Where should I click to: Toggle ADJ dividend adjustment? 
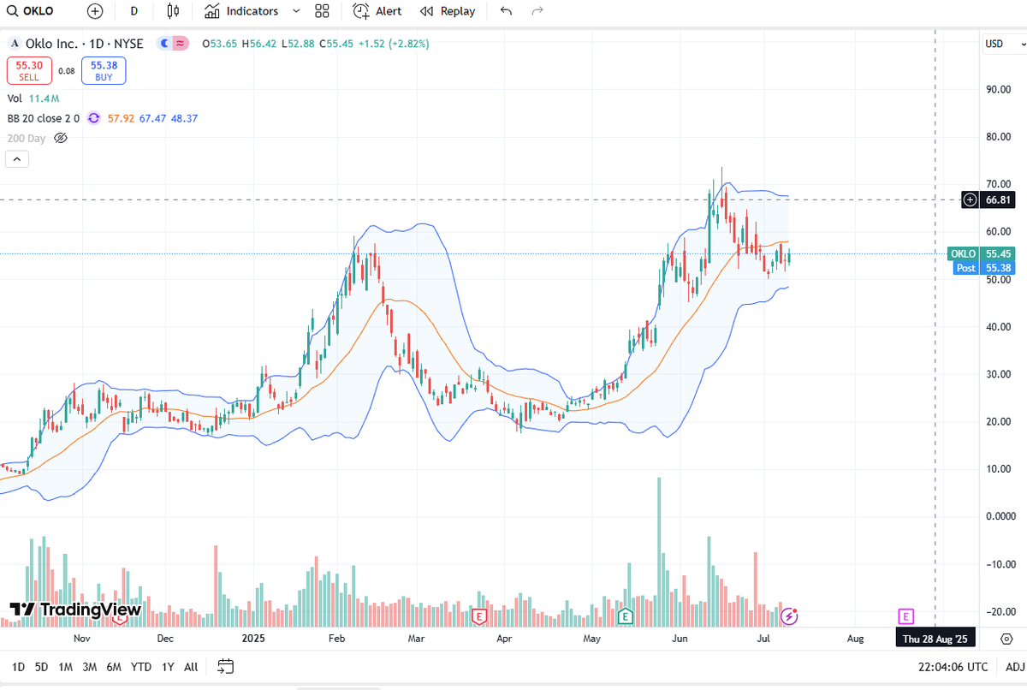point(1014,667)
